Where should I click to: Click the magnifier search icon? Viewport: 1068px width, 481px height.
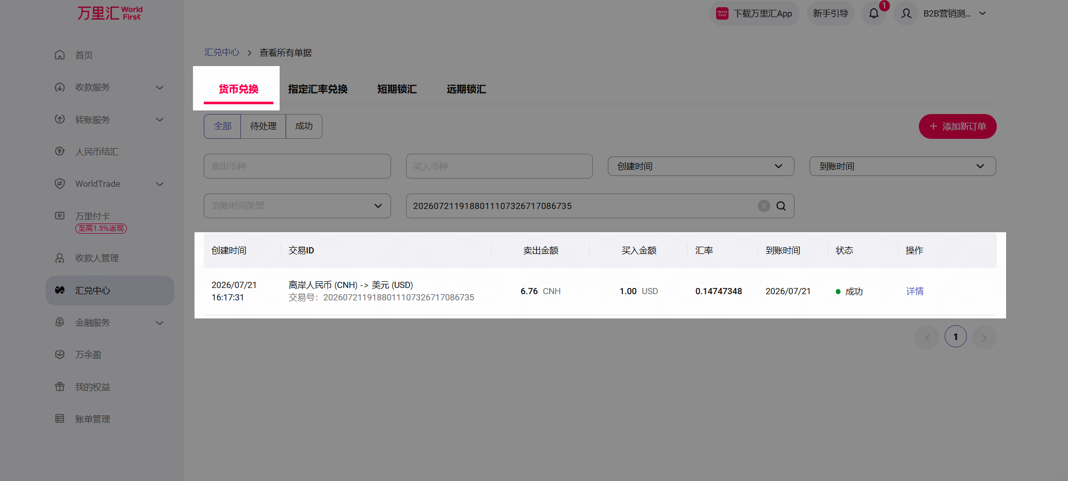[x=781, y=206]
